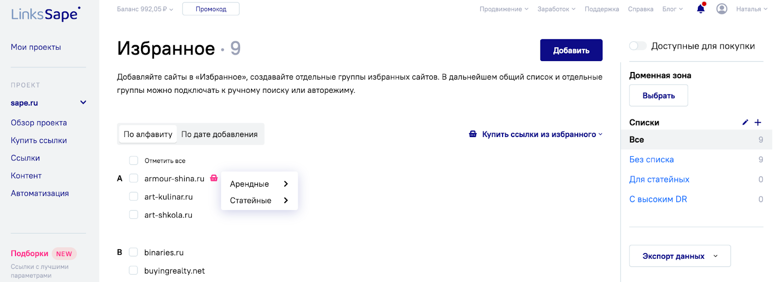Expand the sape.ru project dropdown
This screenshot has height=282, width=777.
(83, 103)
